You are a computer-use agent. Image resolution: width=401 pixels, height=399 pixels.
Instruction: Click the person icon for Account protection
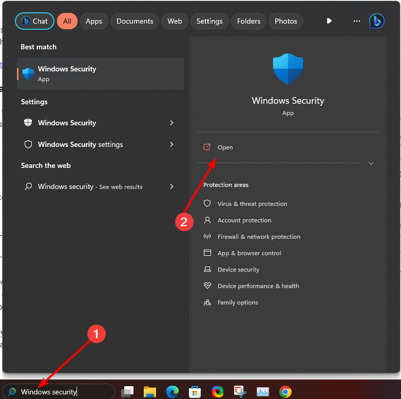207,220
